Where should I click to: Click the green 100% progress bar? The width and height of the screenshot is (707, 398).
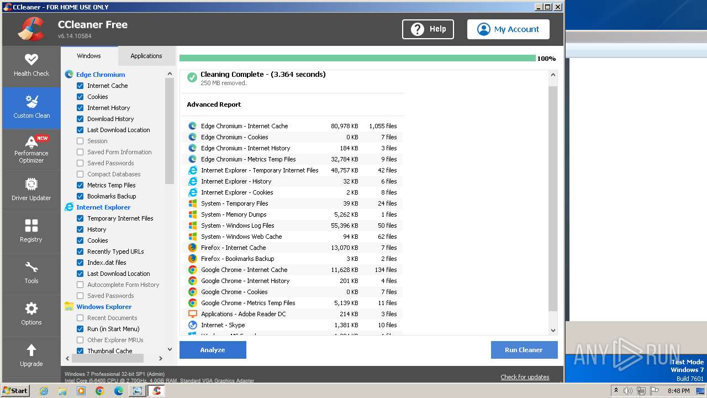[x=357, y=58]
